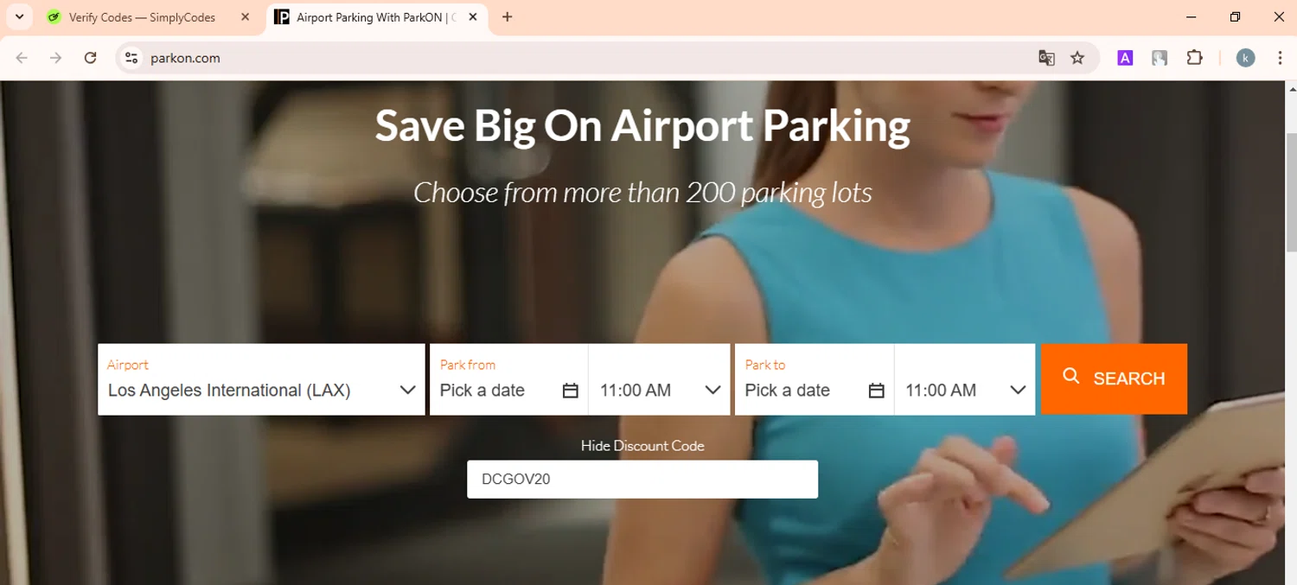Open the Extensions puzzle icon
Screen dimensions: 1297x585
pos(1194,58)
